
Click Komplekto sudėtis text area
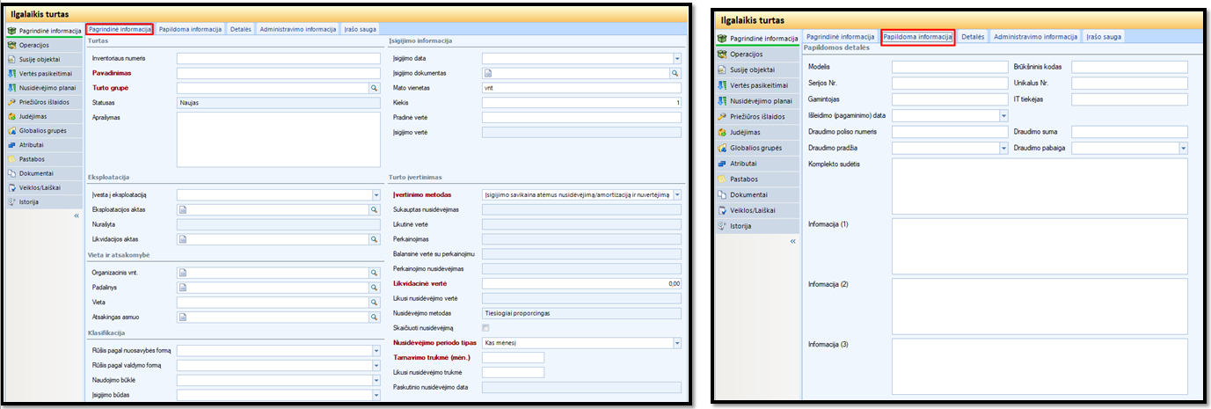click(1040, 187)
